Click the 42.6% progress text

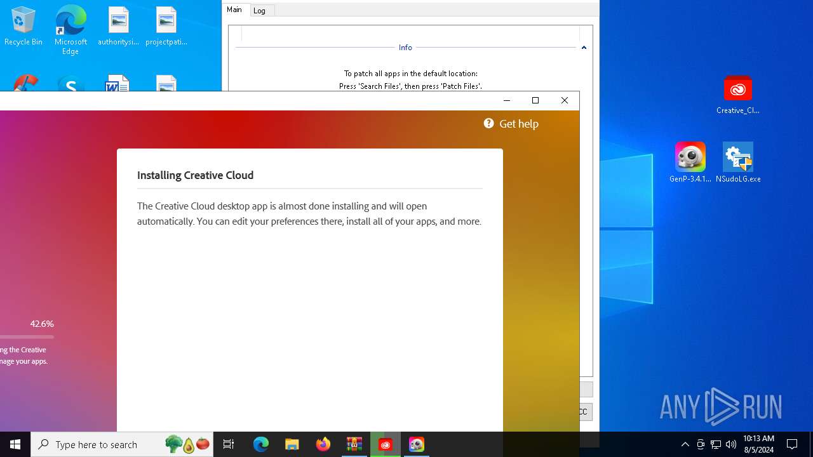pyautogui.click(x=42, y=324)
